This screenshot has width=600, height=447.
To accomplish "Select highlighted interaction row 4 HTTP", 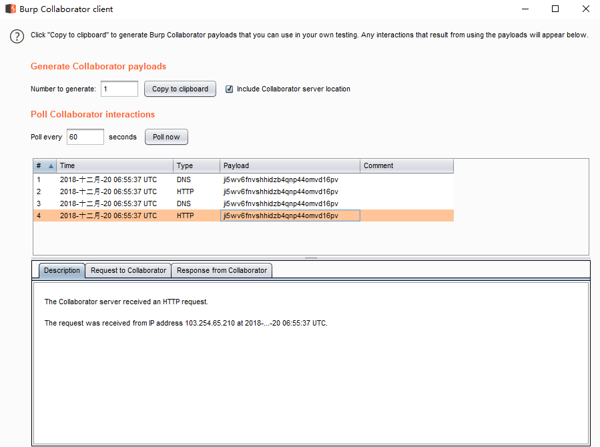I will pyautogui.click(x=244, y=215).
